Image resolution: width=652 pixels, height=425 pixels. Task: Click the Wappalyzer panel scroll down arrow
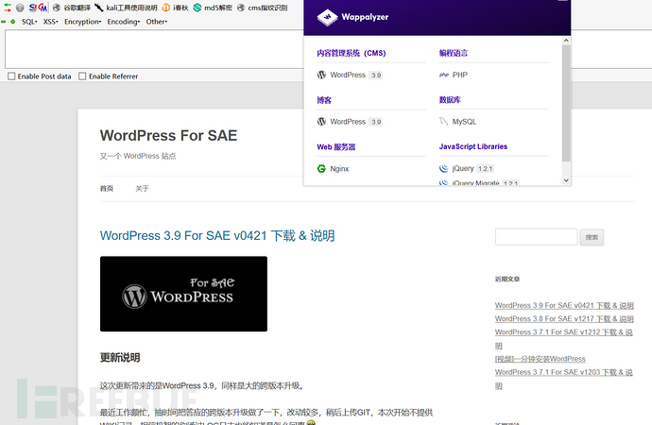click(x=566, y=180)
